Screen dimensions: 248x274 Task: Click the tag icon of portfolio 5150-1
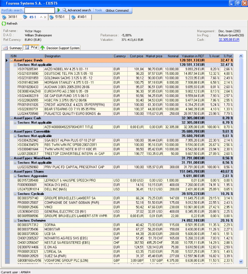(x=51, y=17)
